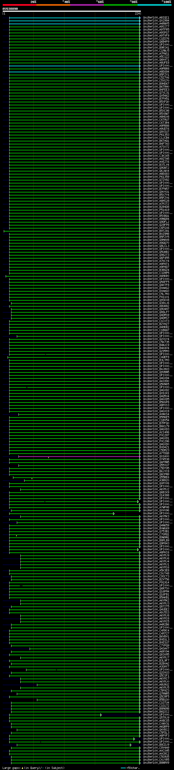
Task: Click the cyan ~100% identity legend segment
Action: coord(154,5)
